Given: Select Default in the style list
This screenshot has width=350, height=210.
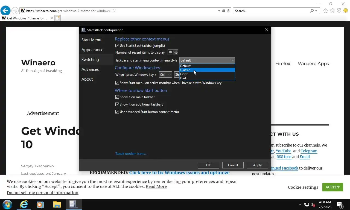Looking at the screenshot, I should 207,66.
